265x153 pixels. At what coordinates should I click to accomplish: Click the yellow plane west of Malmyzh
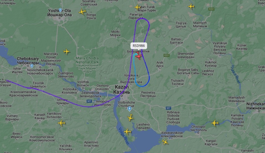point(191,6)
